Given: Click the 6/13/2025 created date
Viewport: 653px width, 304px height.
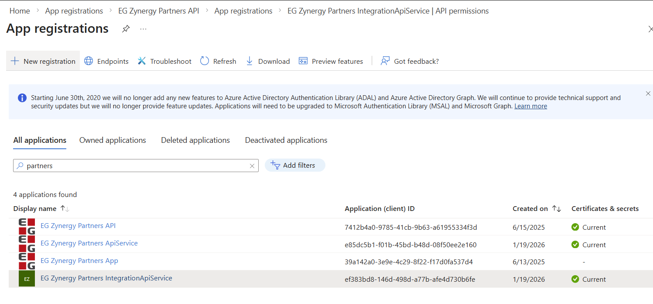Looking at the screenshot, I should (x=529, y=262).
